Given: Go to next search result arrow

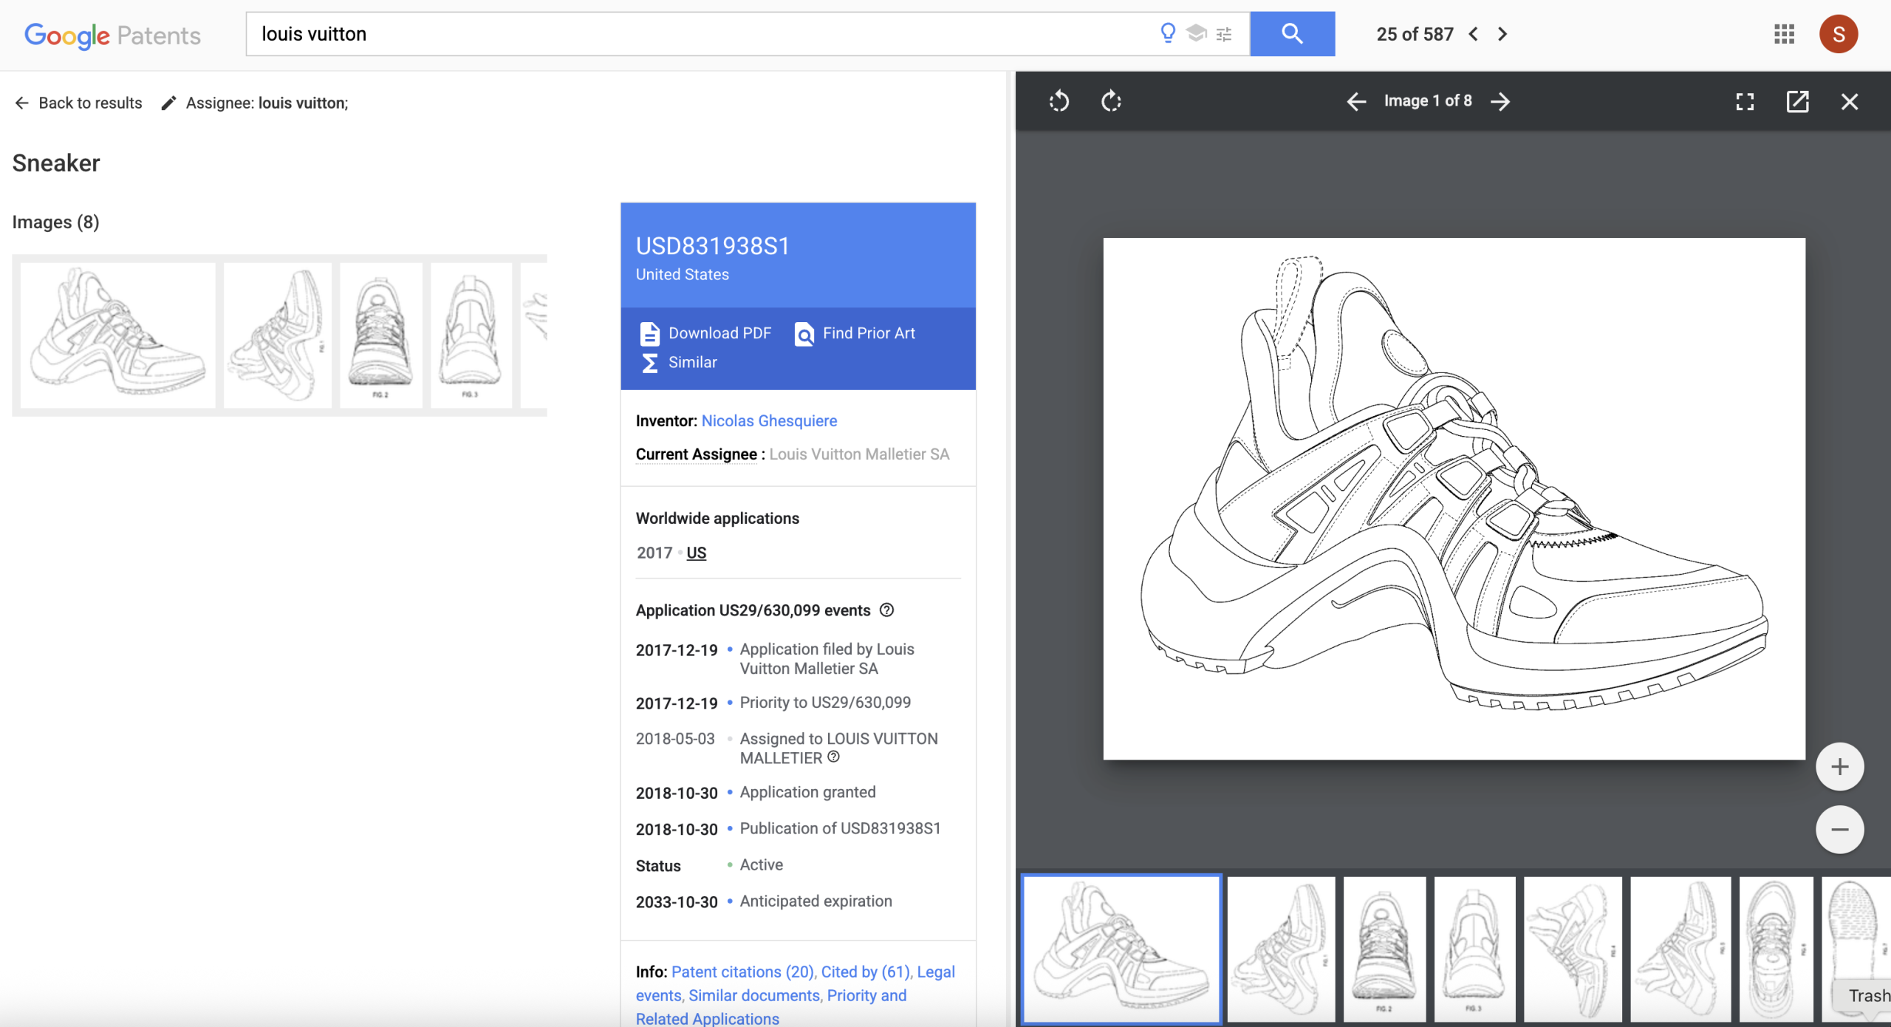Looking at the screenshot, I should point(1502,34).
